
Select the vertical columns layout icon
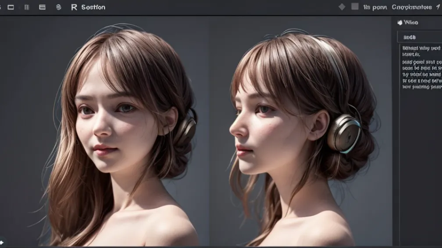pyautogui.click(x=27, y=7)
